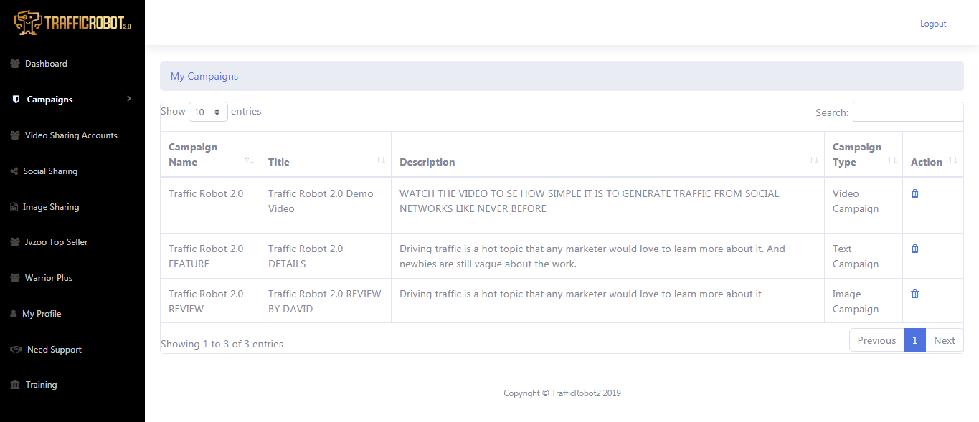Sort by Action column arrows

click(x=952, y=160)
